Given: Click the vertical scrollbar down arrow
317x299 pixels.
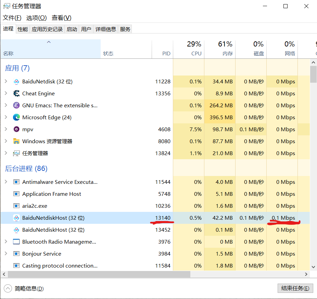Looking at the screenshot, I should 313,267.
